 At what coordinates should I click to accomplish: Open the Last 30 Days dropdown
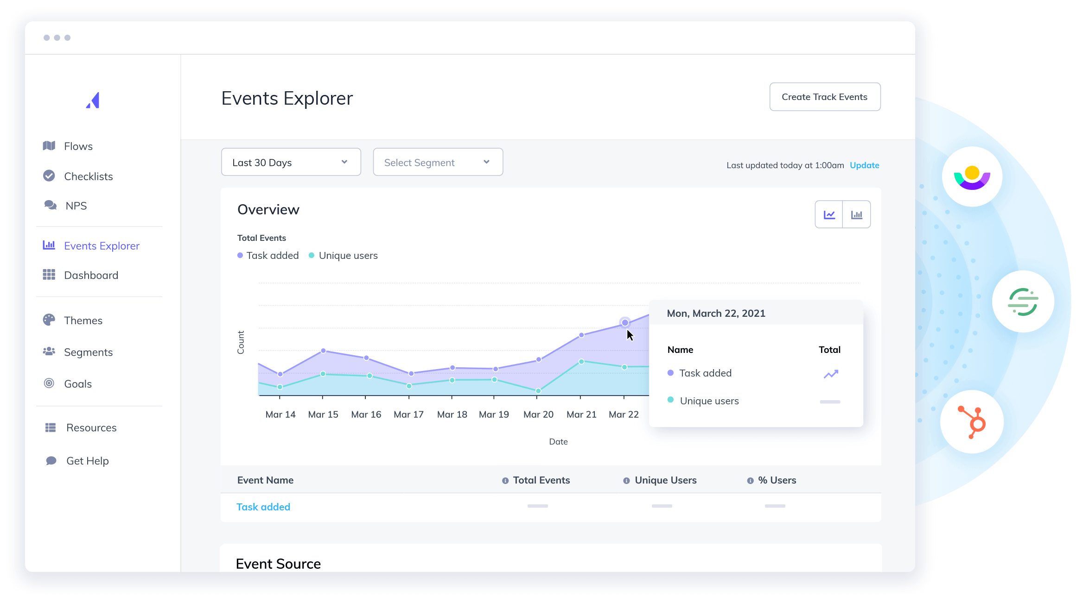click(x=291, y=162)
